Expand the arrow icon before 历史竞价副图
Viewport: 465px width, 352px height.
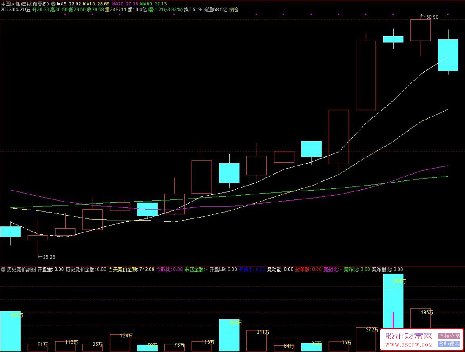click(3, 270)
